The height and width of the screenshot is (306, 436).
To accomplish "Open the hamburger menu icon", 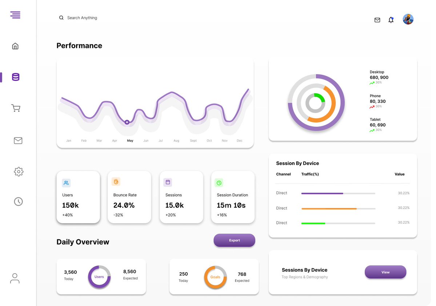I will [x=15, y=15].
